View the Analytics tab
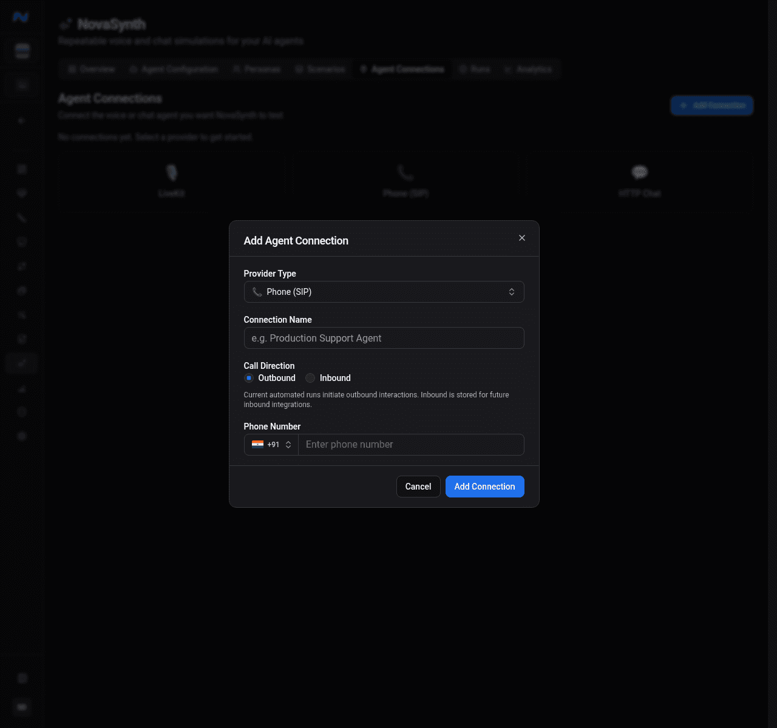 (528, 69)
